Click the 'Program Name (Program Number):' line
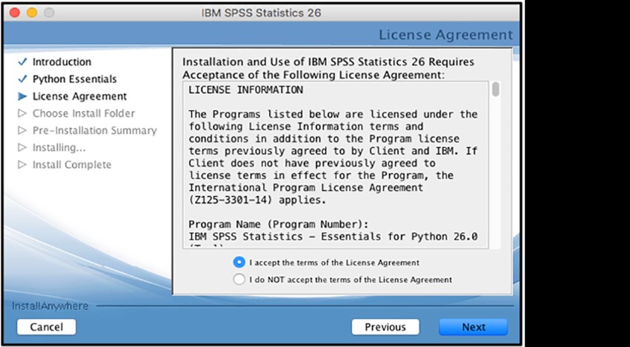Viewport: 630px width, 347px height. pyautogui.click(x=279, y=224)
